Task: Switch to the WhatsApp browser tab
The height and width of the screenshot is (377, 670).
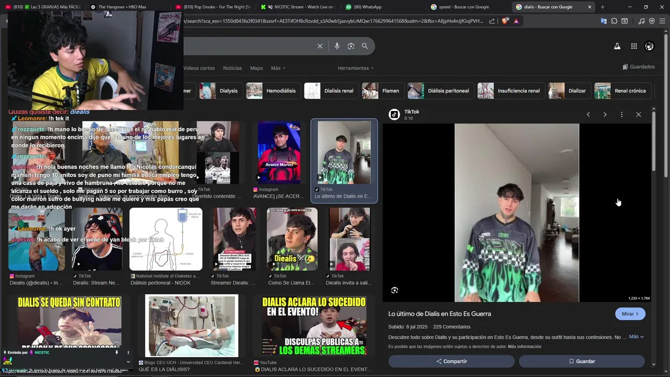Action: [x=382, y=7]
